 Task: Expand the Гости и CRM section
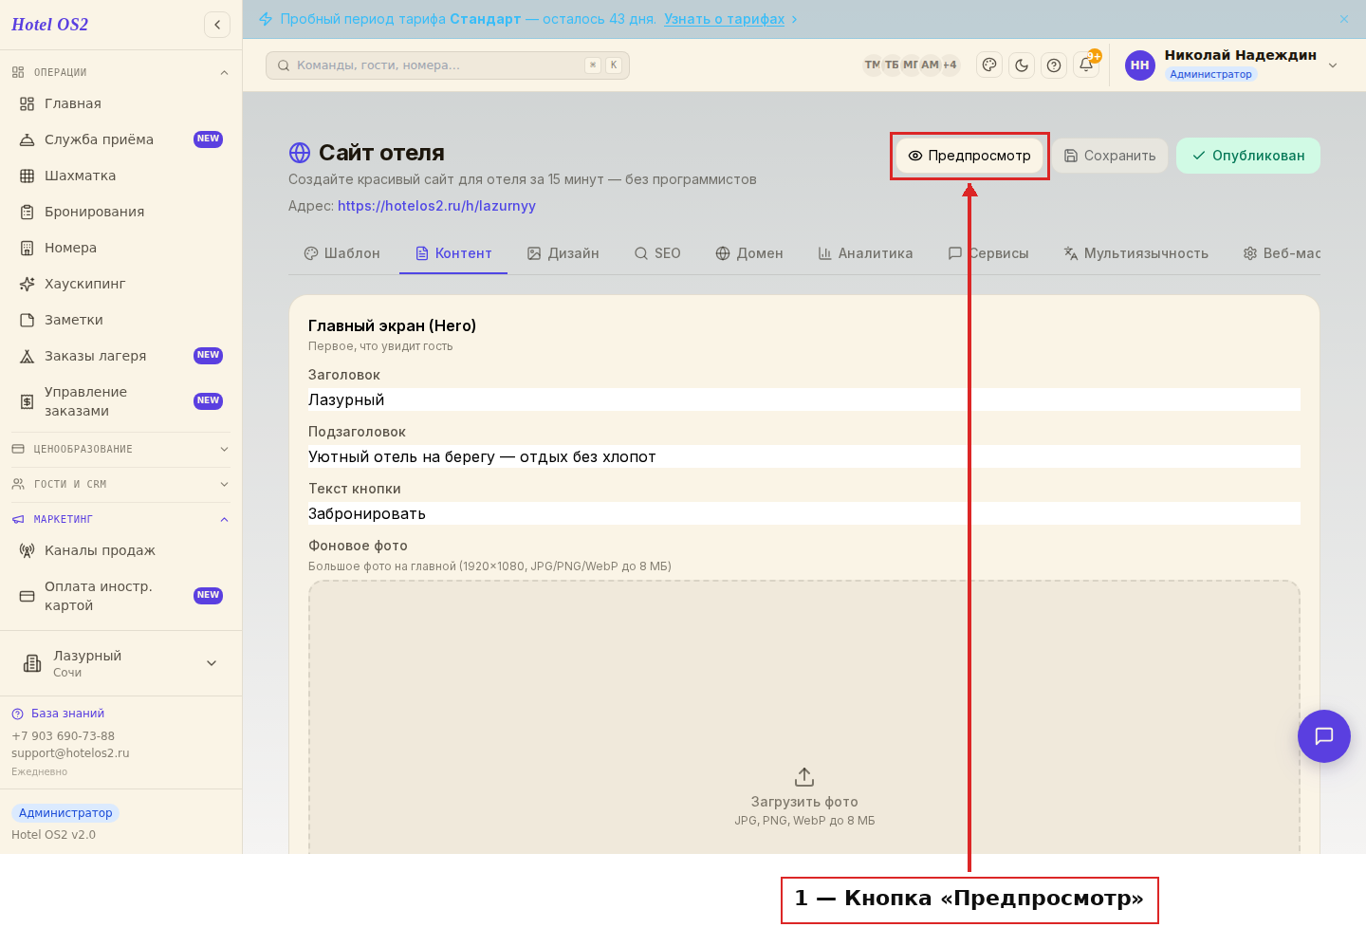[120, 484]
